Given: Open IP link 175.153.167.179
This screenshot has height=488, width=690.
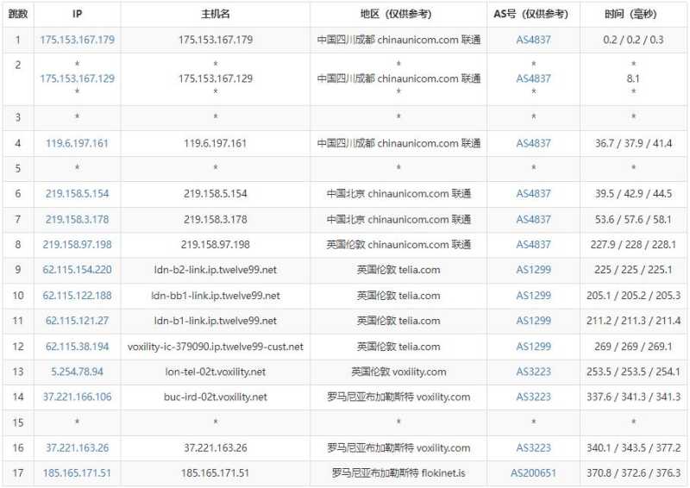Looking at the screenshot, I should 77,40.
